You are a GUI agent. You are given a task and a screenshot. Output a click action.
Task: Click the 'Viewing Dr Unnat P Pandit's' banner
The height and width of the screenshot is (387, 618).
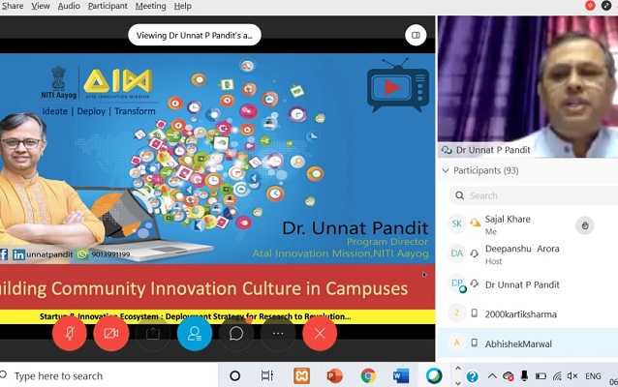[x=195, y=36]
